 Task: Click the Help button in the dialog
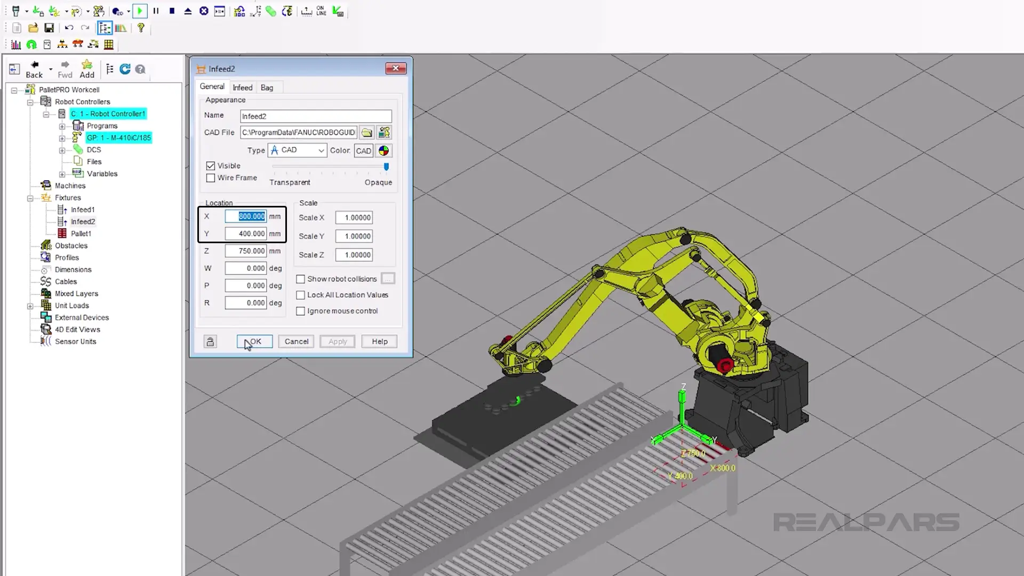pos(380,342)
